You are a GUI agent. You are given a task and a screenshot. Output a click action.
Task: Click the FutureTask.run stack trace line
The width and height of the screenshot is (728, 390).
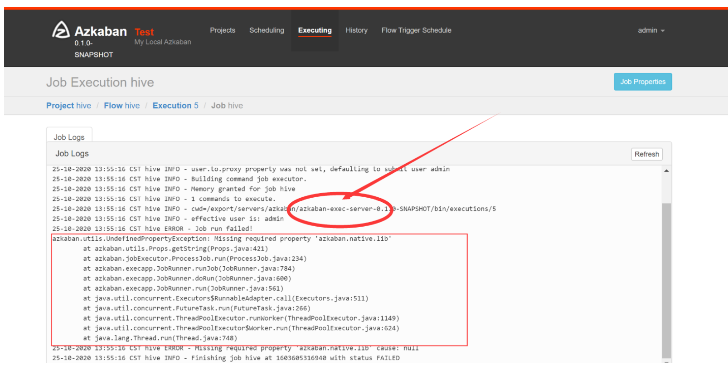pos(197,308)
